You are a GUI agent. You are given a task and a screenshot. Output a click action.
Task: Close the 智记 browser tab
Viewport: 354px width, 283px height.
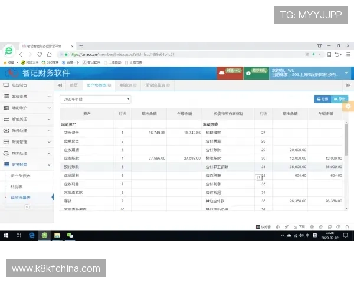tap(72, 46)
